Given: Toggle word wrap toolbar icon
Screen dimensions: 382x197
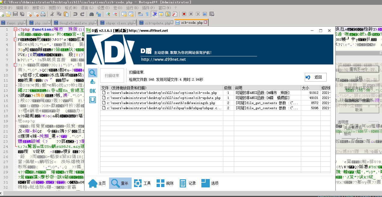Looking at the screenshot, I should pos(140,14).
